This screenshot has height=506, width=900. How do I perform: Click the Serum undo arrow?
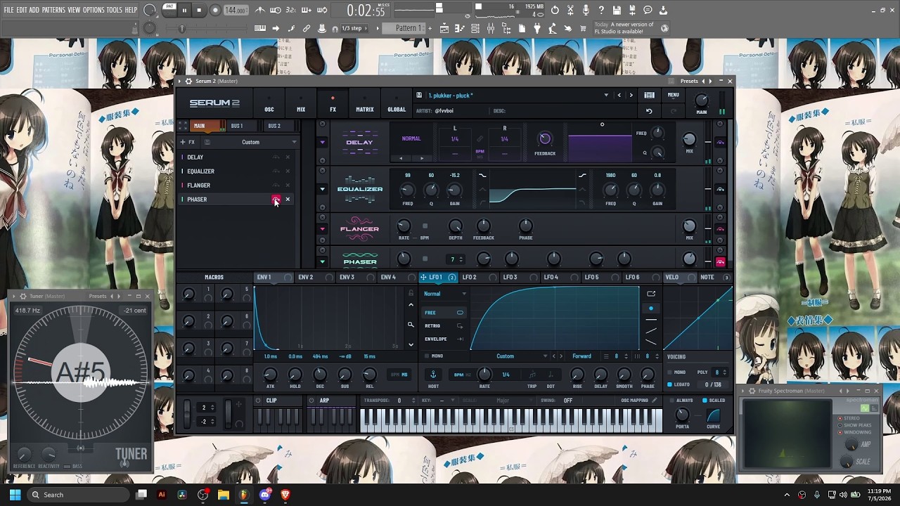tap(649, 111)
